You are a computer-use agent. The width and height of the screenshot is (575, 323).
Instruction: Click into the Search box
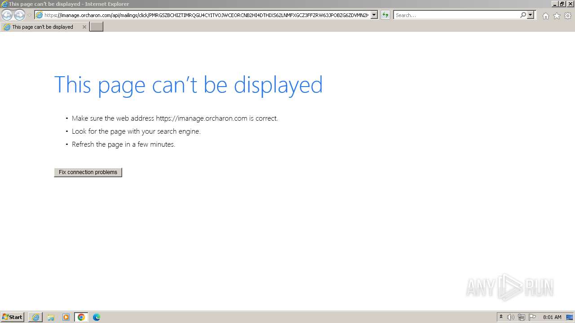(456, 15)
